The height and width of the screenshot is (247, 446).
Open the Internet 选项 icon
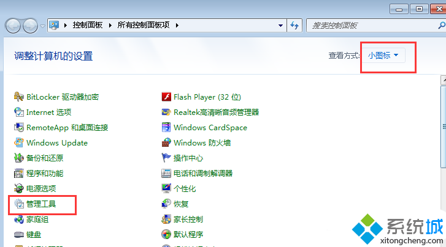pyautogui.click(x=19, y=112)
